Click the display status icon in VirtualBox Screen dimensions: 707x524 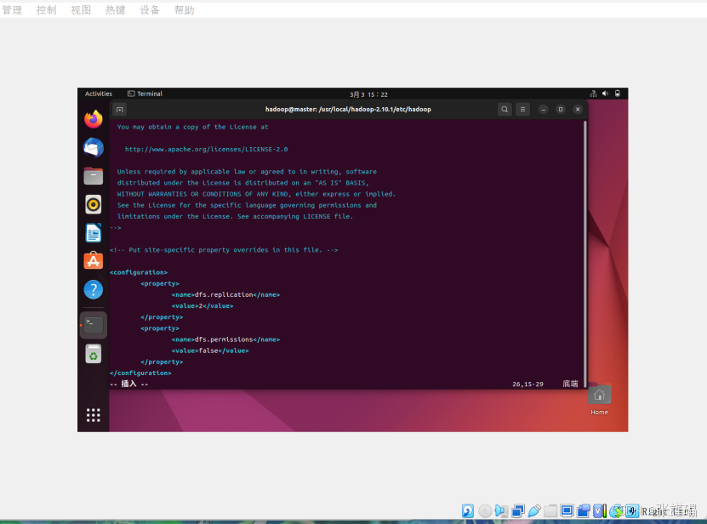tap(567, 510)
